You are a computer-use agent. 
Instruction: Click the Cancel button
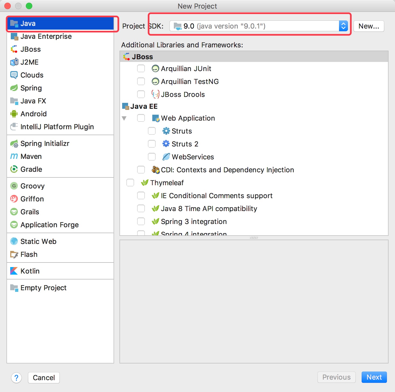(44, 378)
